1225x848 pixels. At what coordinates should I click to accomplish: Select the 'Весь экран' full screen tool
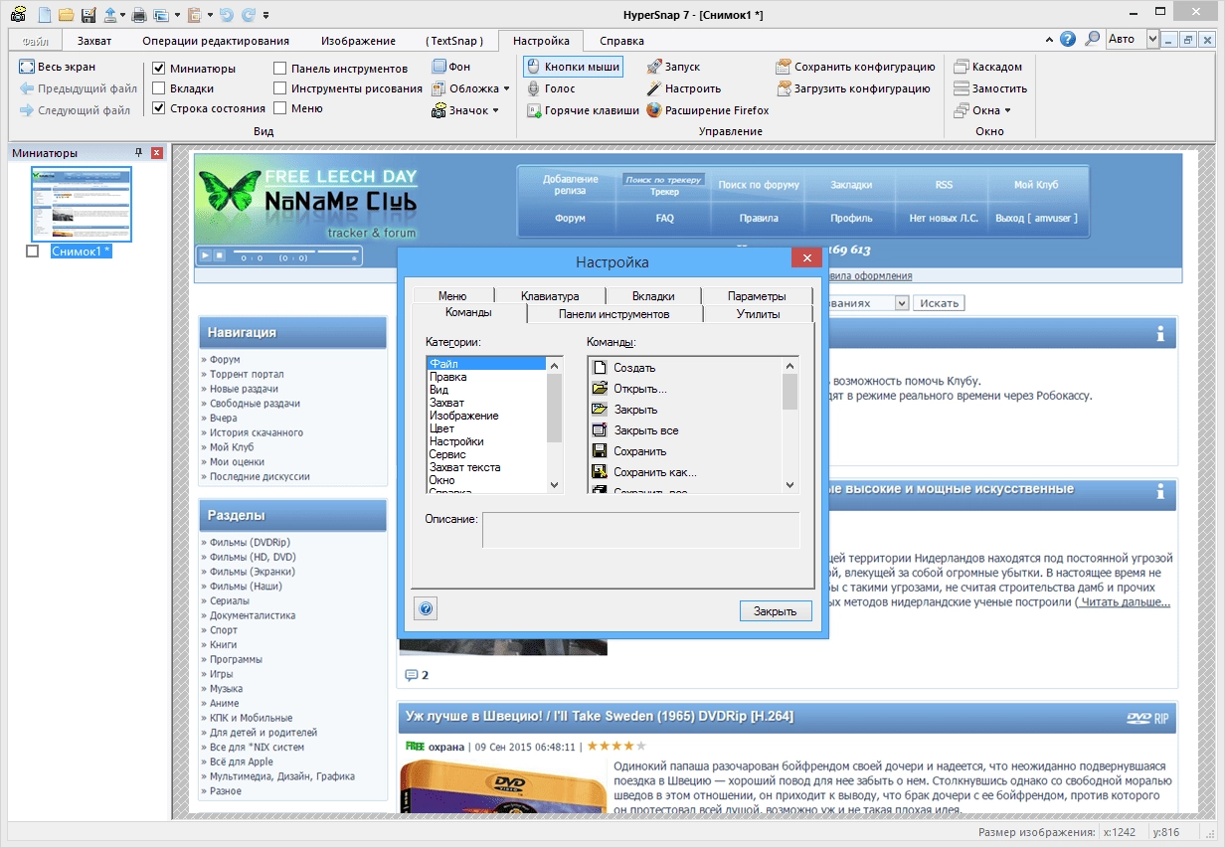[58, 67]
